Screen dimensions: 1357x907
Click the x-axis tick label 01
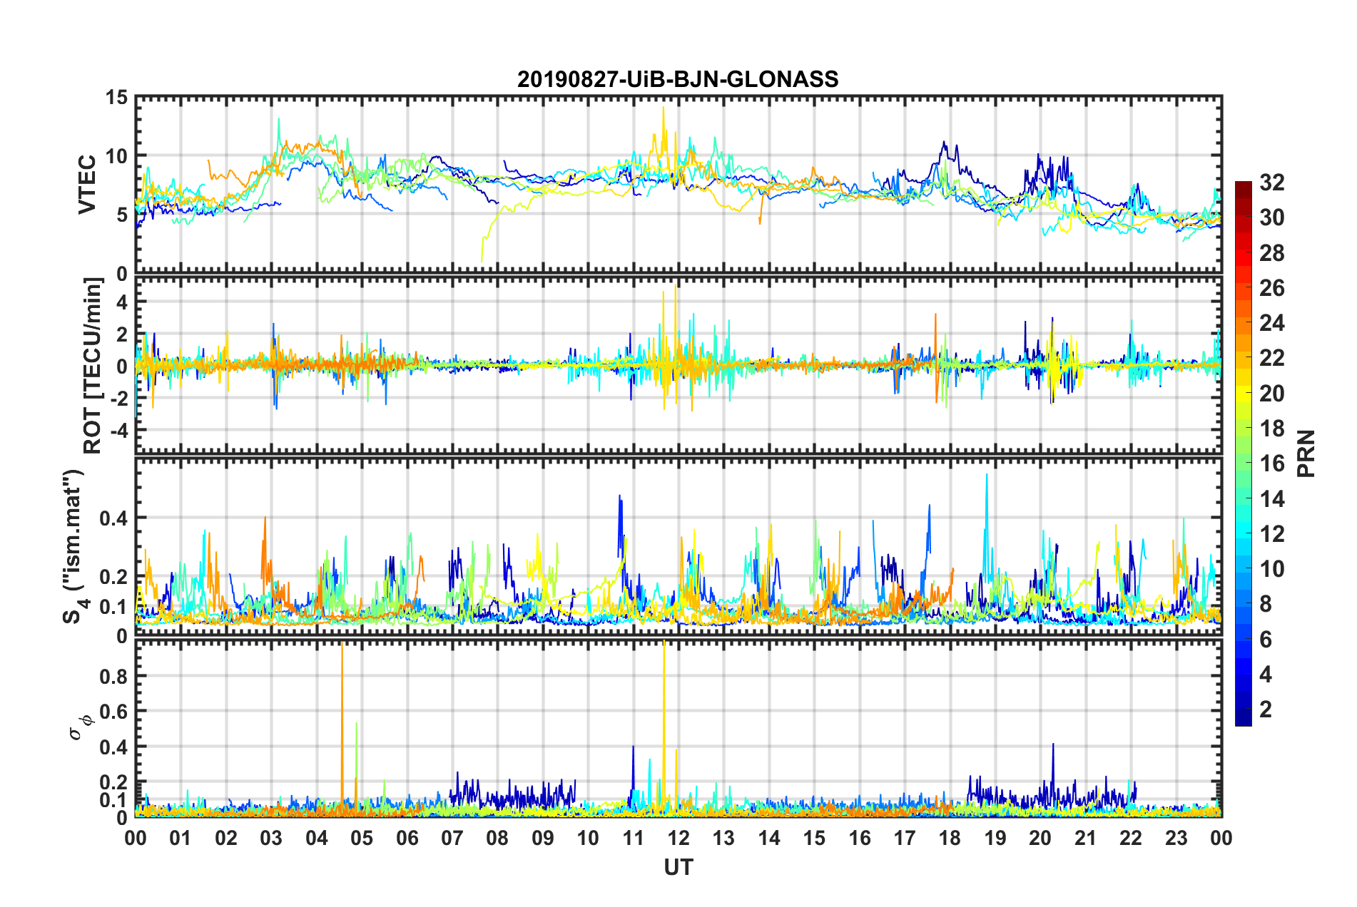pos(181,838)
